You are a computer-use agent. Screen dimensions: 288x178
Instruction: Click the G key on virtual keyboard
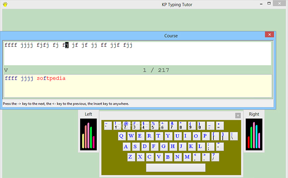163,147
